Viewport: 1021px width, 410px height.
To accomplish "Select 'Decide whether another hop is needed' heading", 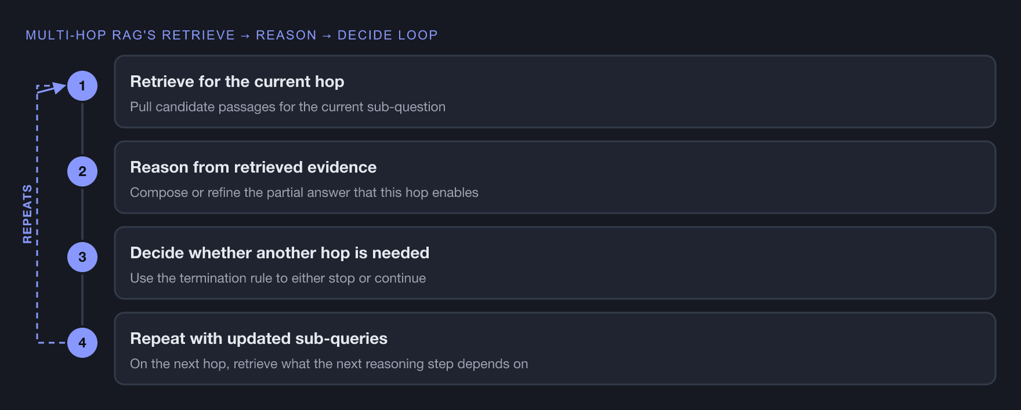I will pos(279,253).
